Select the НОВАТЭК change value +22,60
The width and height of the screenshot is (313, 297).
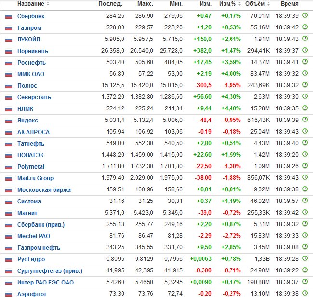coord(203,155)
